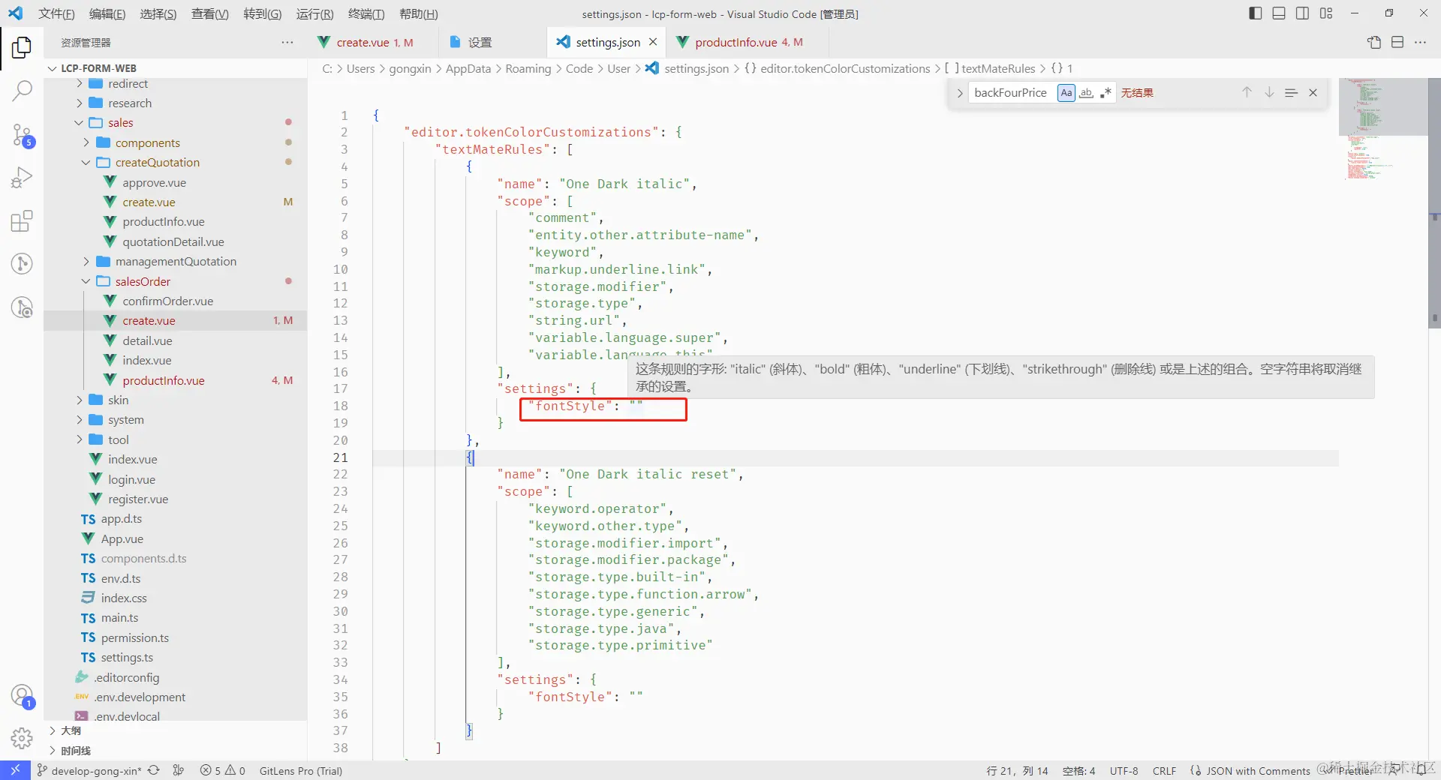Open the Extensions view
Image resolution: width=1441 pixels, height=780 pixels.
pos(22,221)
